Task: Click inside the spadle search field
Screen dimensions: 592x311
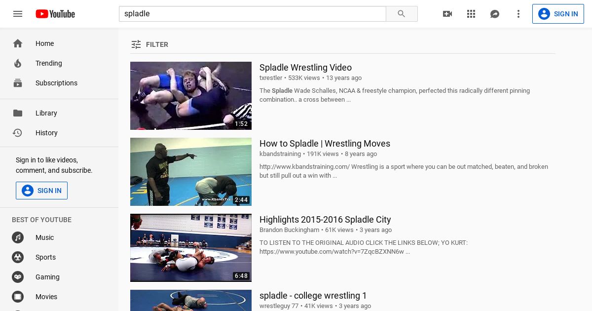Action: [252, 14]
